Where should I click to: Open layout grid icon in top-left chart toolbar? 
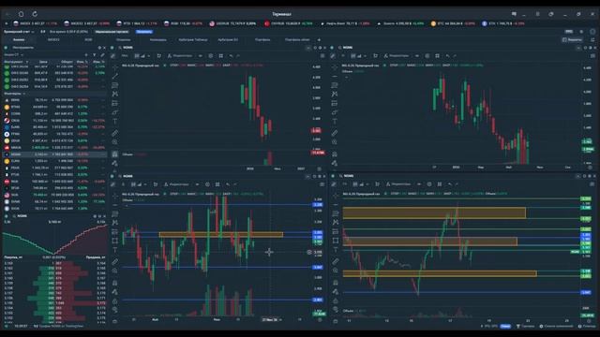221,56
